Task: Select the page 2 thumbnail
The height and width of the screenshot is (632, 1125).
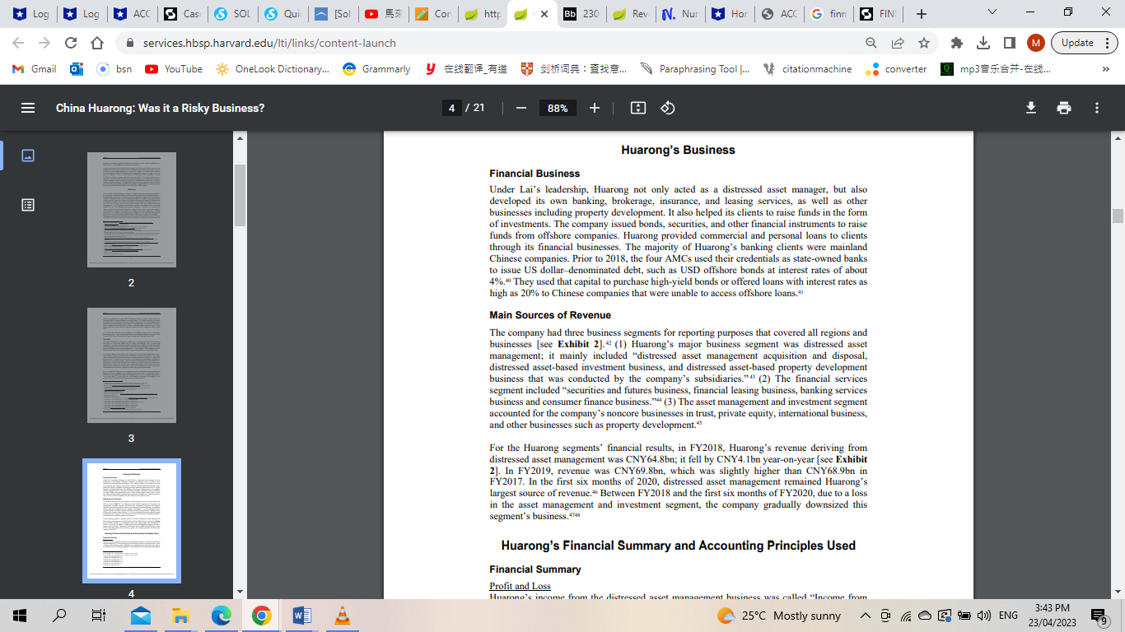Action: (x=132, y=210)
